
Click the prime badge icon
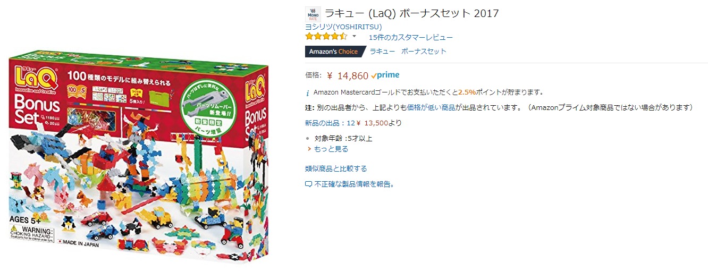(385, 75)
